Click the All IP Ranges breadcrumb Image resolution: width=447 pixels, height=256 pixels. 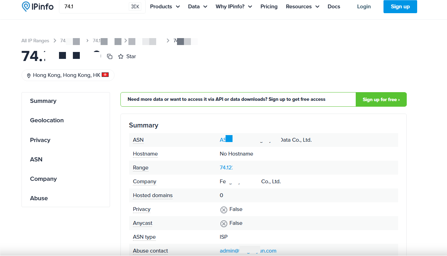coord(35,41)
